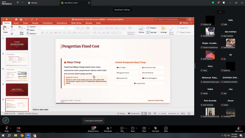Switch to Slide Sorter view in status bar
This screenshot has width=245, height=138.
(x=150, y=113)
